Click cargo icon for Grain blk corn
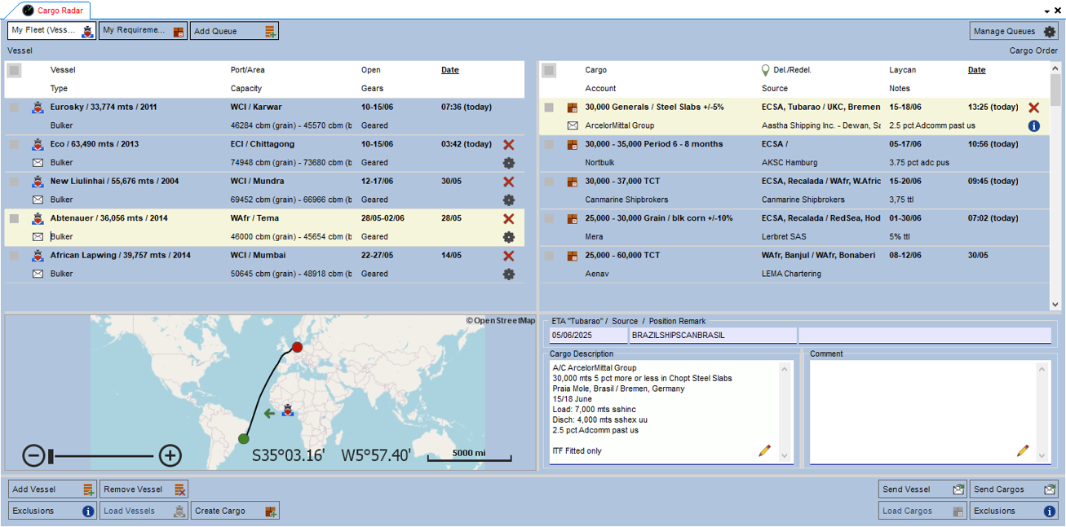 [x=573, y=218]
